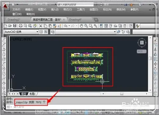Click the Layer Properties Manager icon
This screenshot has height=115, width=159.
click(53, 32)
